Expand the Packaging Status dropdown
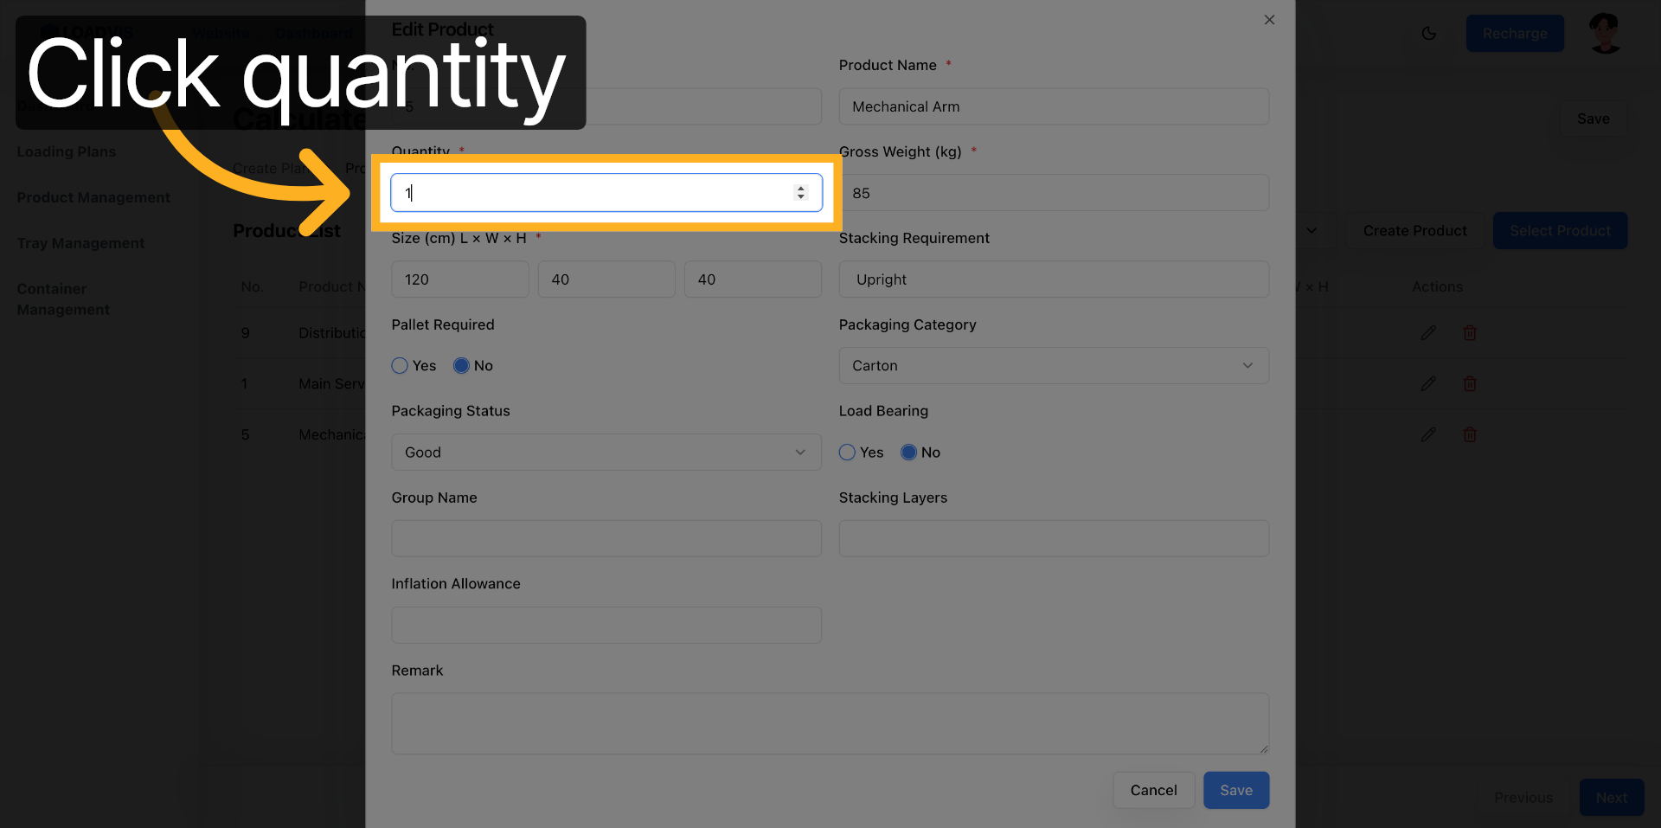 (606, 453)
